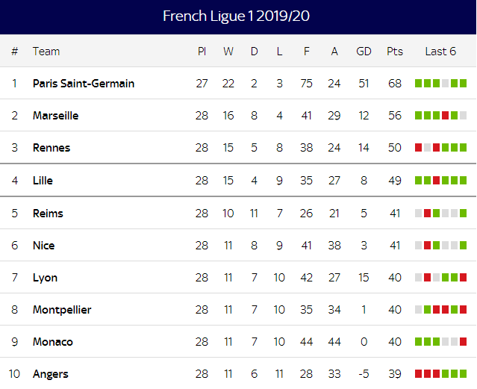Click the Pts column header
Image resolution: width=477 pixels, height=389 pixels.
(x=395, y=52)
